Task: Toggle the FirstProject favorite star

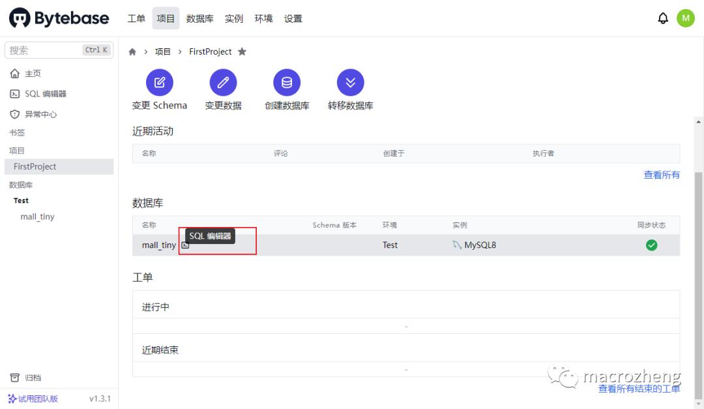Action: tap(242, 51)
